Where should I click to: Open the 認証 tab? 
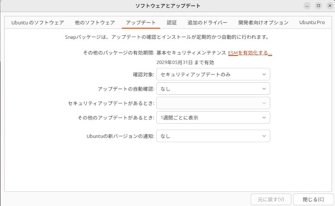pos(172,22)
